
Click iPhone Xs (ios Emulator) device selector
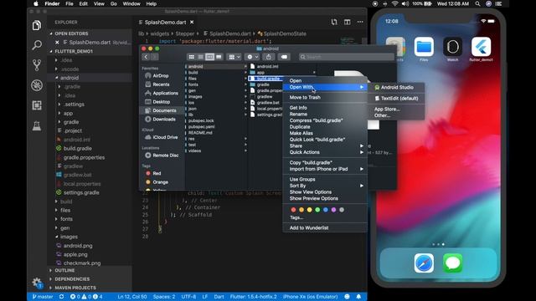pos(310,297)
